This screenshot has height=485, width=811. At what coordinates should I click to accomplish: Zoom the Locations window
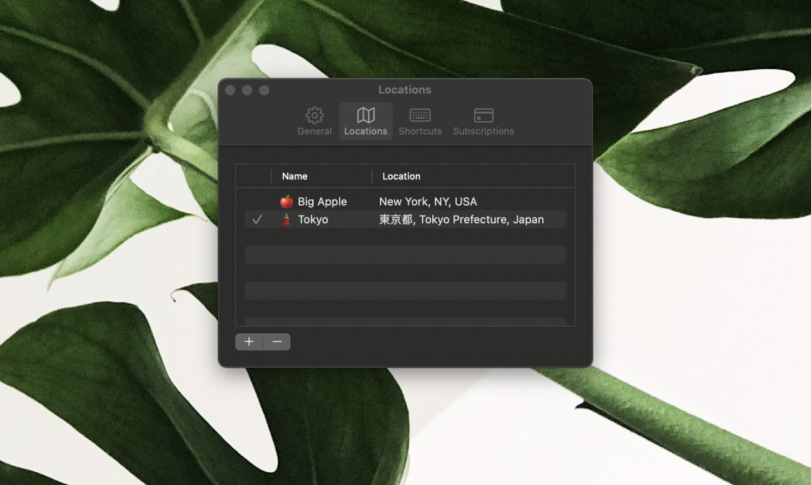click(x=264, y=91)
